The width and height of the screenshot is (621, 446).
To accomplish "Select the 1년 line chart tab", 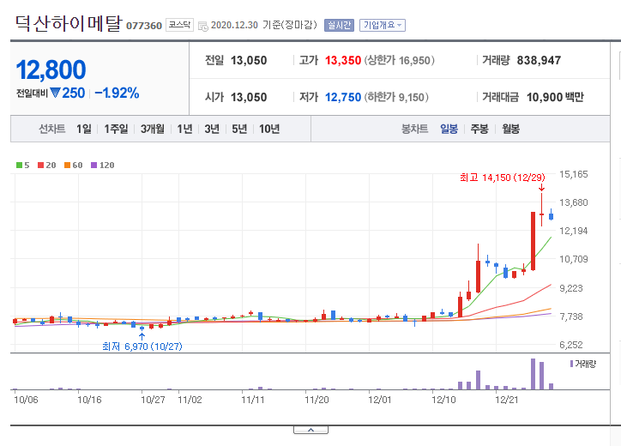I will tap(184, 129).
